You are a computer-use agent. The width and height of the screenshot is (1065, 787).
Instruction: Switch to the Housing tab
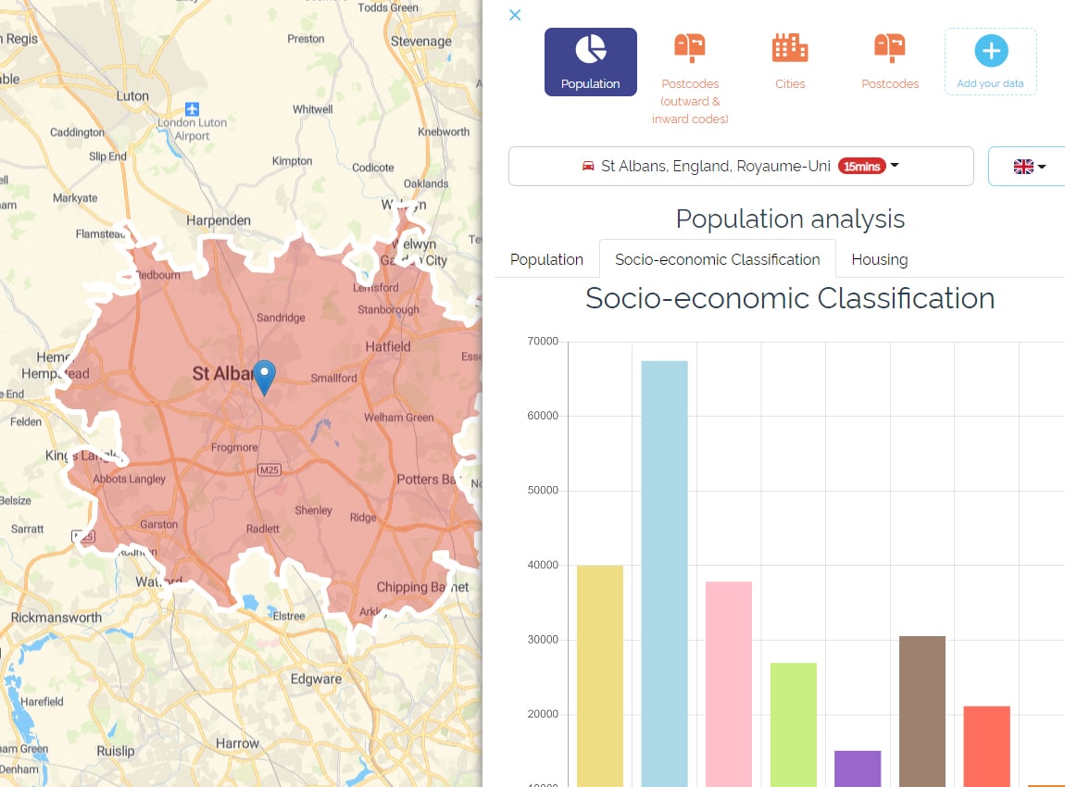click(878, 259)
